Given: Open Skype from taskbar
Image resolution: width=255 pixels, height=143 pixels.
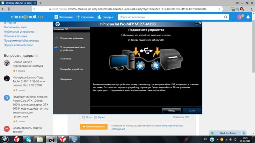Looking at the screenshot, I should coord(28,139).
